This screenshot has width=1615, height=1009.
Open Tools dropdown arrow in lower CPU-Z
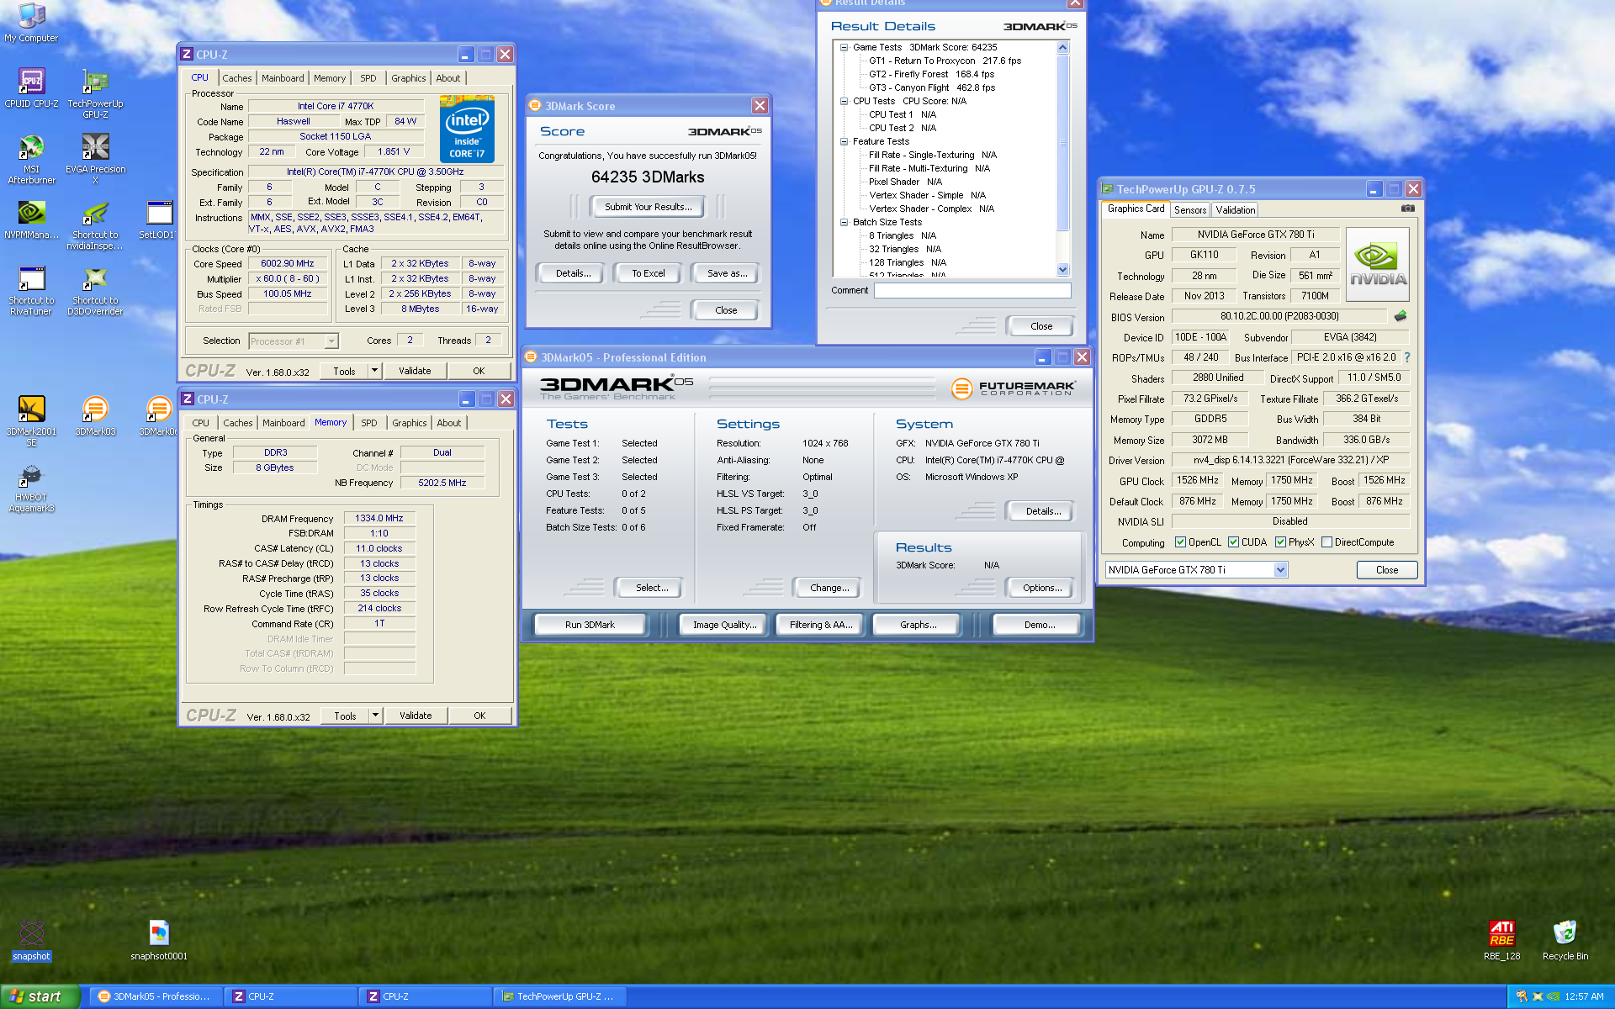[376, 716]
